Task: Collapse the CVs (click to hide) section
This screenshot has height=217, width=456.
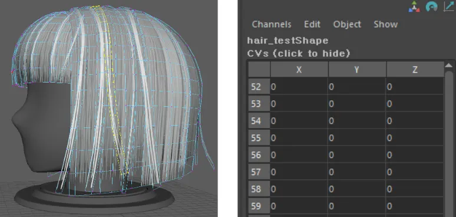Action: point(299,54)
